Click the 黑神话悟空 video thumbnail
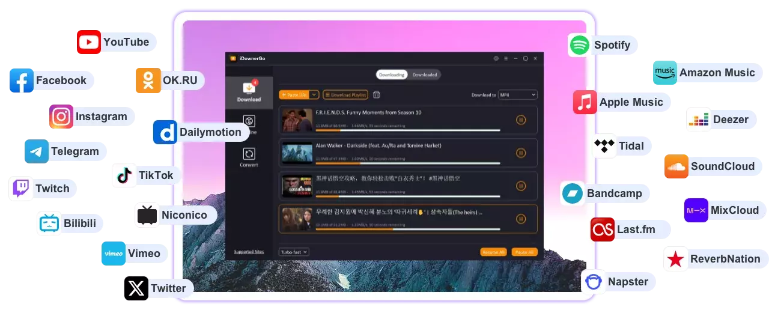This screenshot has width=769, height=313. [x=297, y=186]
